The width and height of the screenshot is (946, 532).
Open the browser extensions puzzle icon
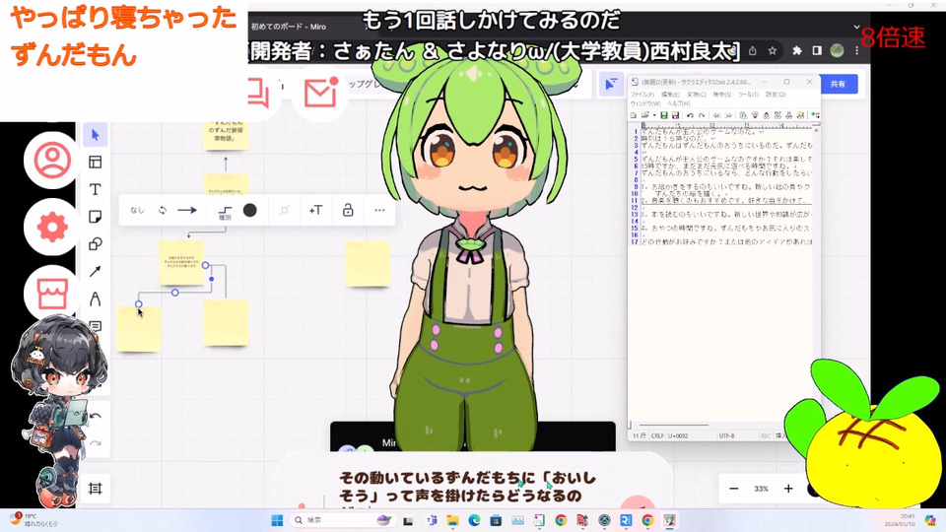(x=797, y=50)
